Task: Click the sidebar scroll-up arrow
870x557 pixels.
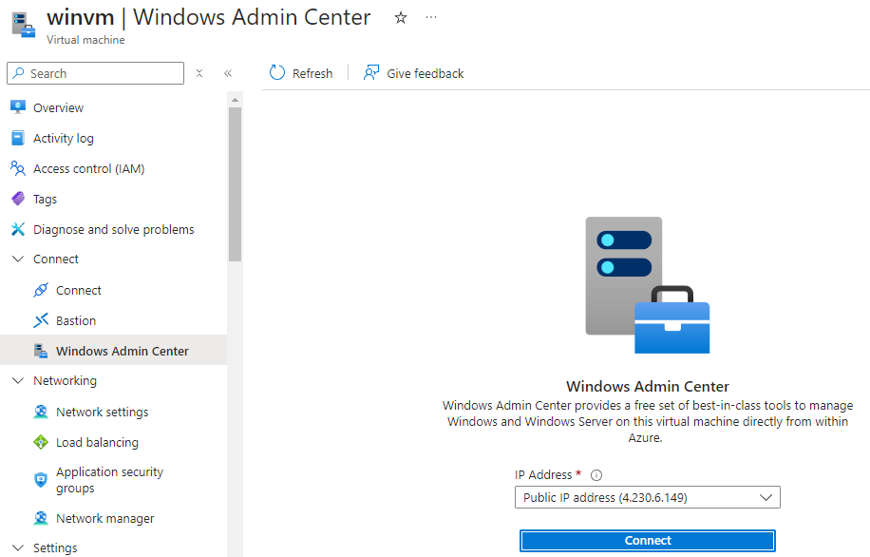Action: tap(235, 100)
